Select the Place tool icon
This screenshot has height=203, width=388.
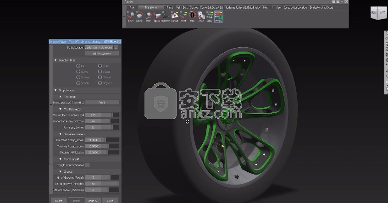201,16
